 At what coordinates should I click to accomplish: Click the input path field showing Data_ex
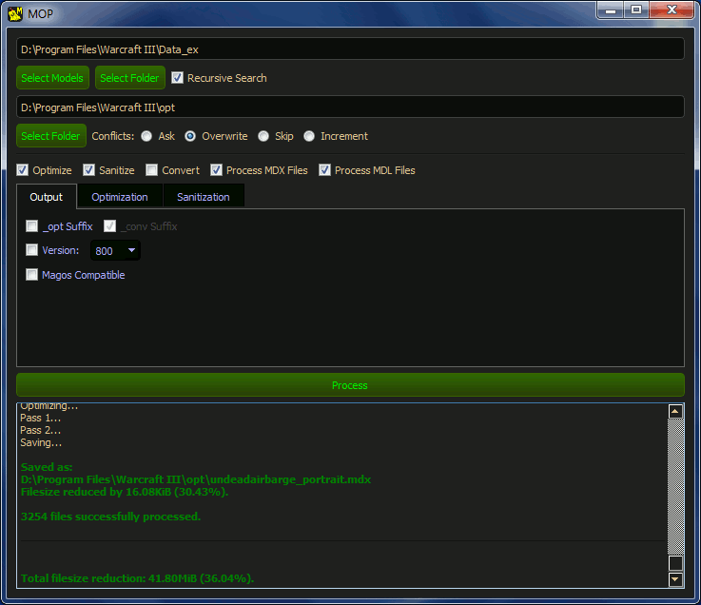(350, 49)
